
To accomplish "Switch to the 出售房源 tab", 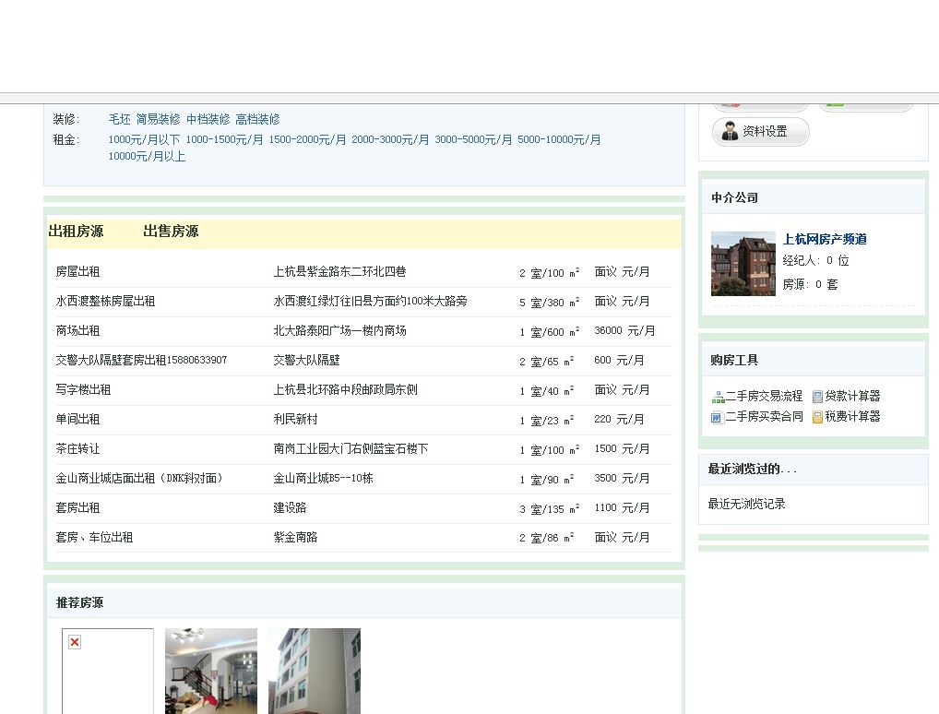I will tap(171, 232).
